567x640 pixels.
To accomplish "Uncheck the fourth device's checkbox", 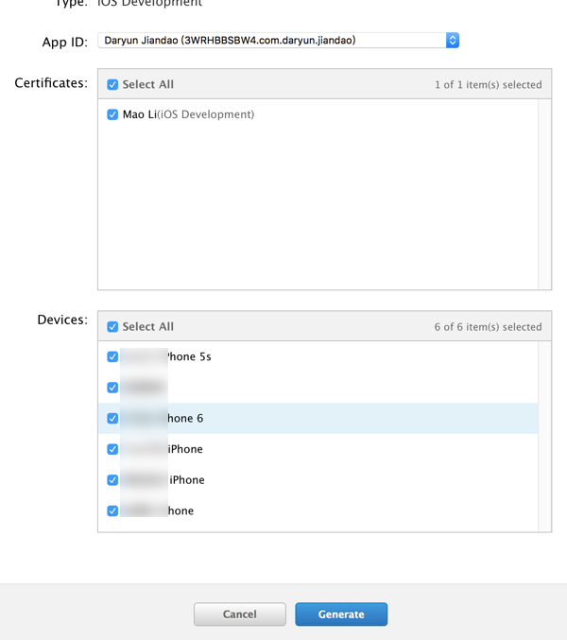I will click(112, 449).
